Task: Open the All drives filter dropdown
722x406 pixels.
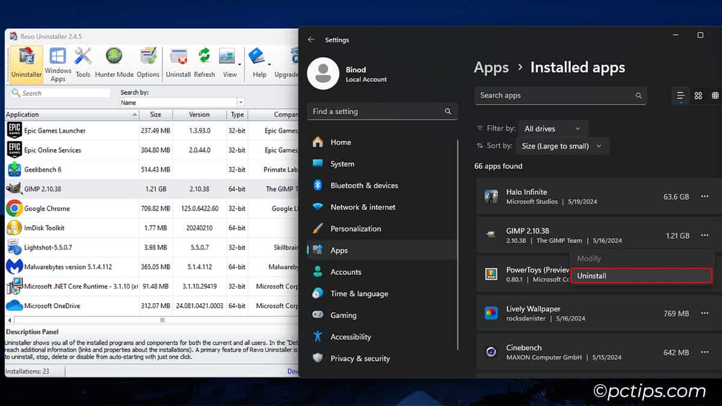Action: (x=552, y=128)
